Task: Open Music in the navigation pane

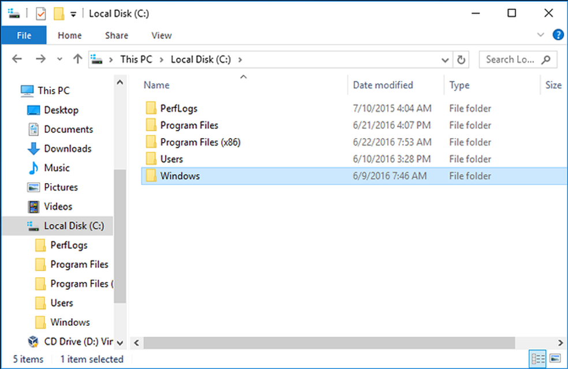Action: 57,168
